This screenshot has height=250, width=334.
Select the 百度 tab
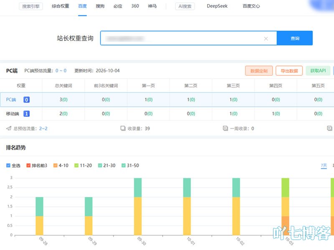[82, 6]
